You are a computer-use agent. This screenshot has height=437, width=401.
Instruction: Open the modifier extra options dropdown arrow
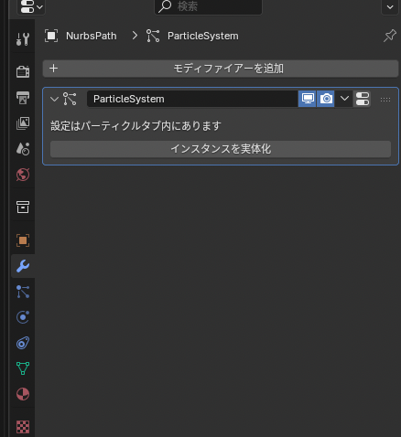(344, 99)
